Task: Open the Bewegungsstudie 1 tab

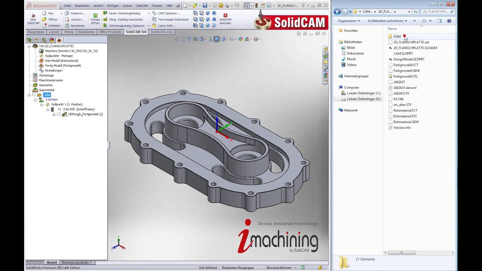Action: point(77,262)
